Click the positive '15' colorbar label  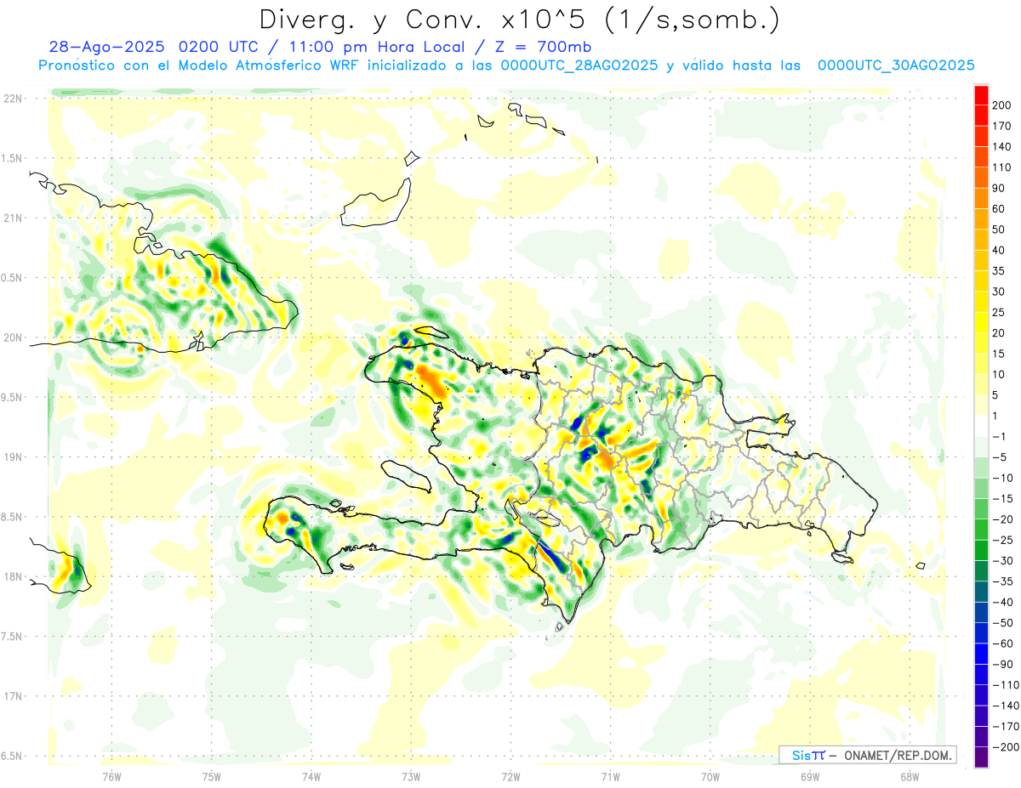pyautogui.click(x=998, y=354)
